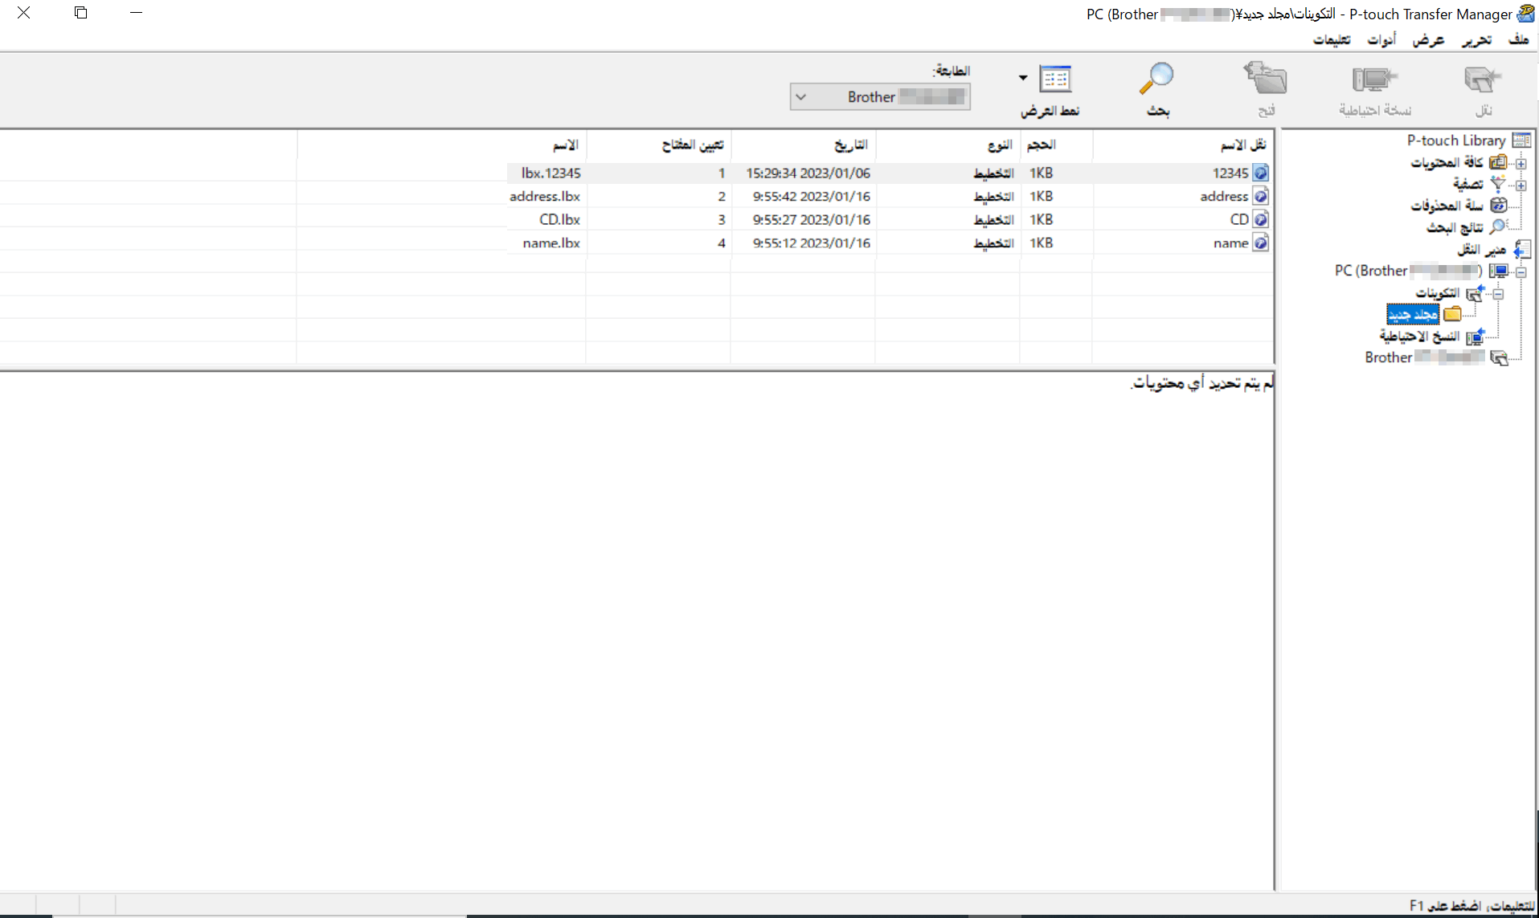Screen dimensions: 1539x918
Task: Open the File (ملف) menu
Action: [1518, 39]
